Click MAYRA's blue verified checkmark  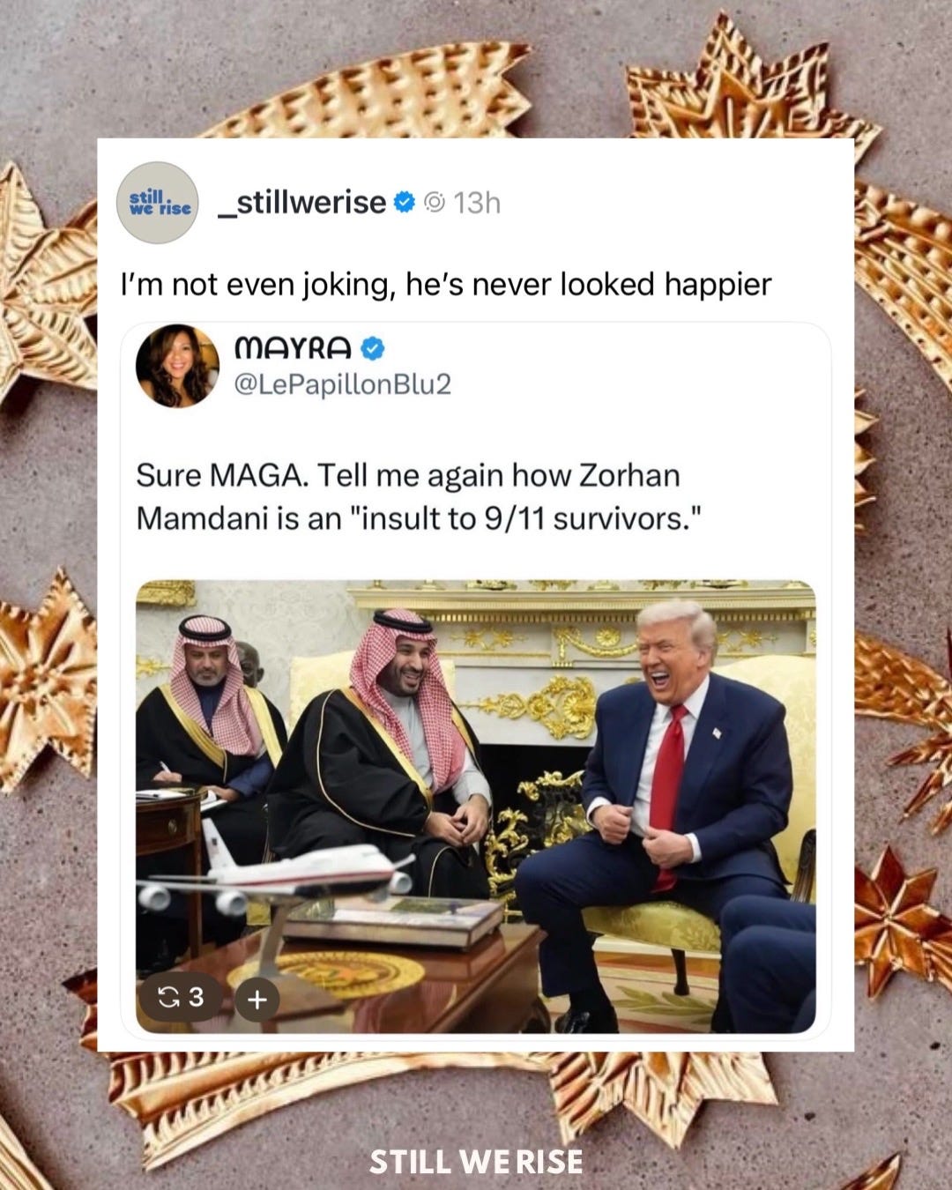[x=373, y=349]
